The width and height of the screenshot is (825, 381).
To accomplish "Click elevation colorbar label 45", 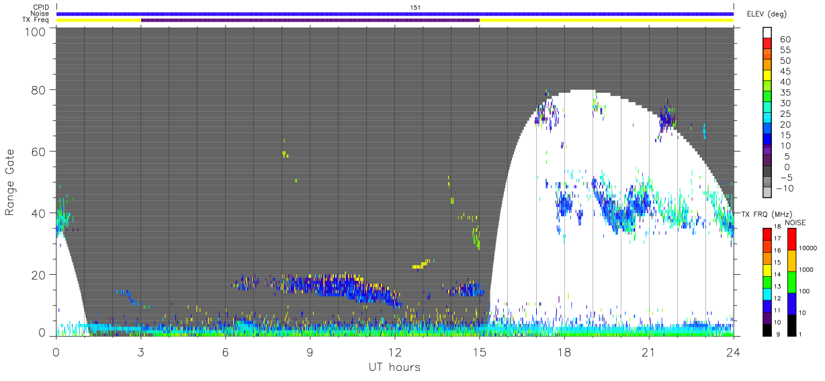I will coord(784,71).
